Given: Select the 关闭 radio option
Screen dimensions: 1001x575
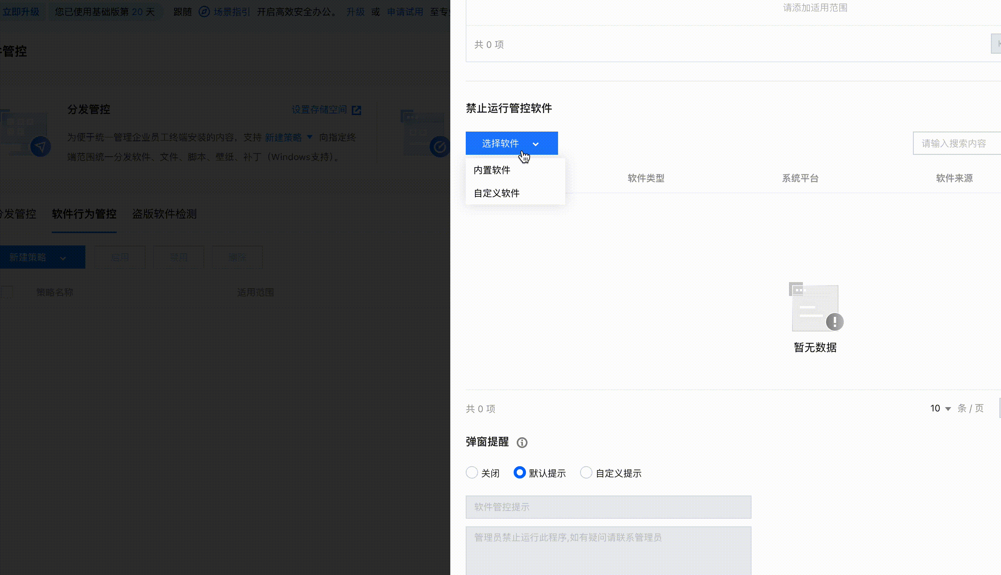Looking at the screenshot, I should click(x=472, y=473).
